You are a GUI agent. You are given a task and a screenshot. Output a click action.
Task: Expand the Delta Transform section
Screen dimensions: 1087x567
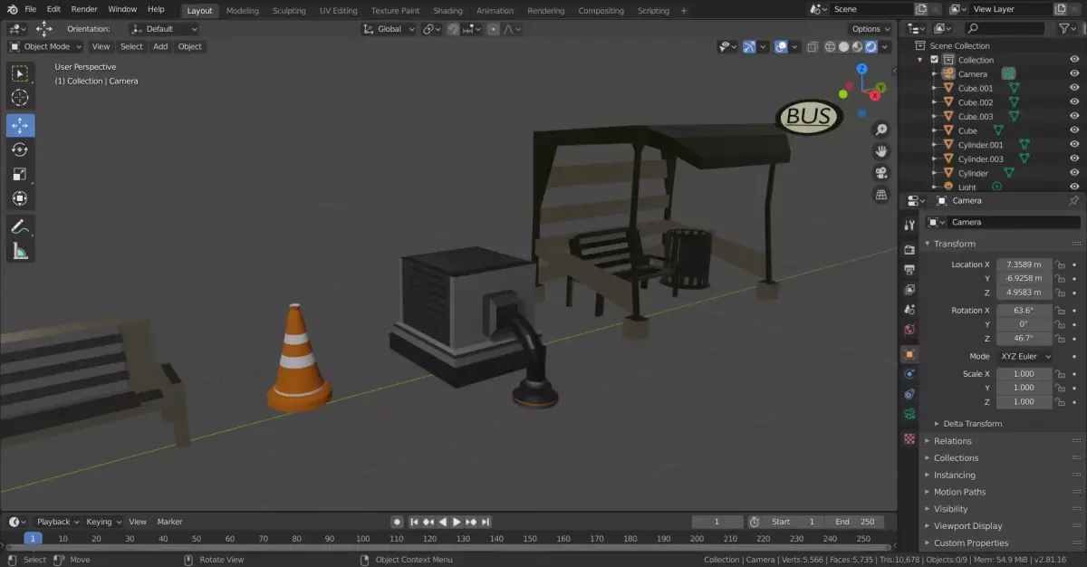pos(972,423)
